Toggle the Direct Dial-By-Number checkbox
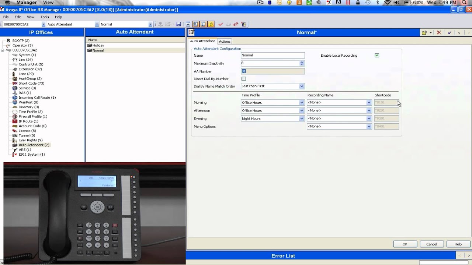This screenshot has height=265, width=472. tap(244, 79)
